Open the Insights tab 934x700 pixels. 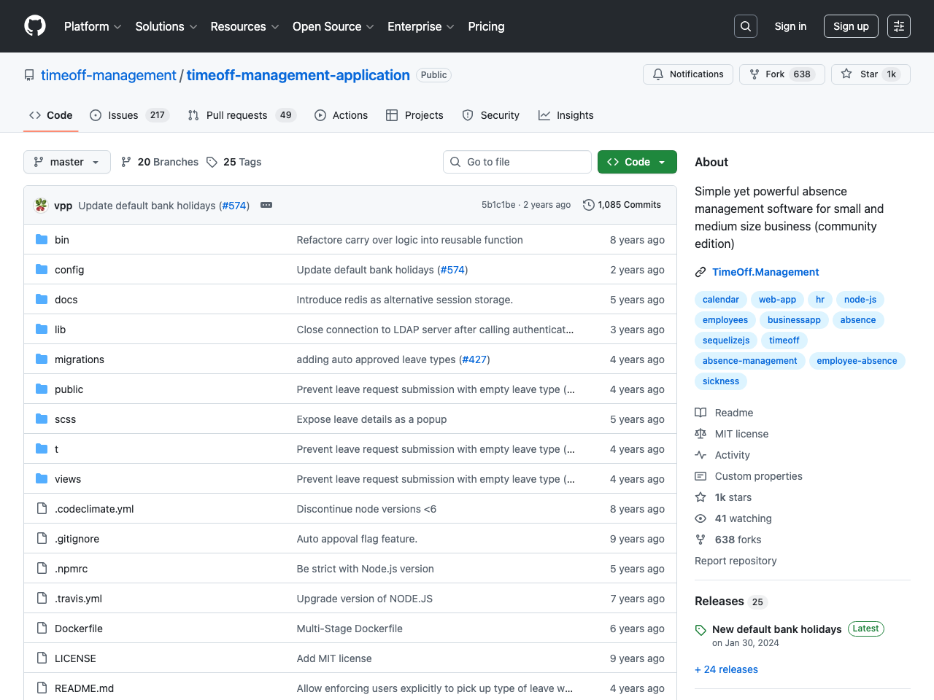pos(566,115)
